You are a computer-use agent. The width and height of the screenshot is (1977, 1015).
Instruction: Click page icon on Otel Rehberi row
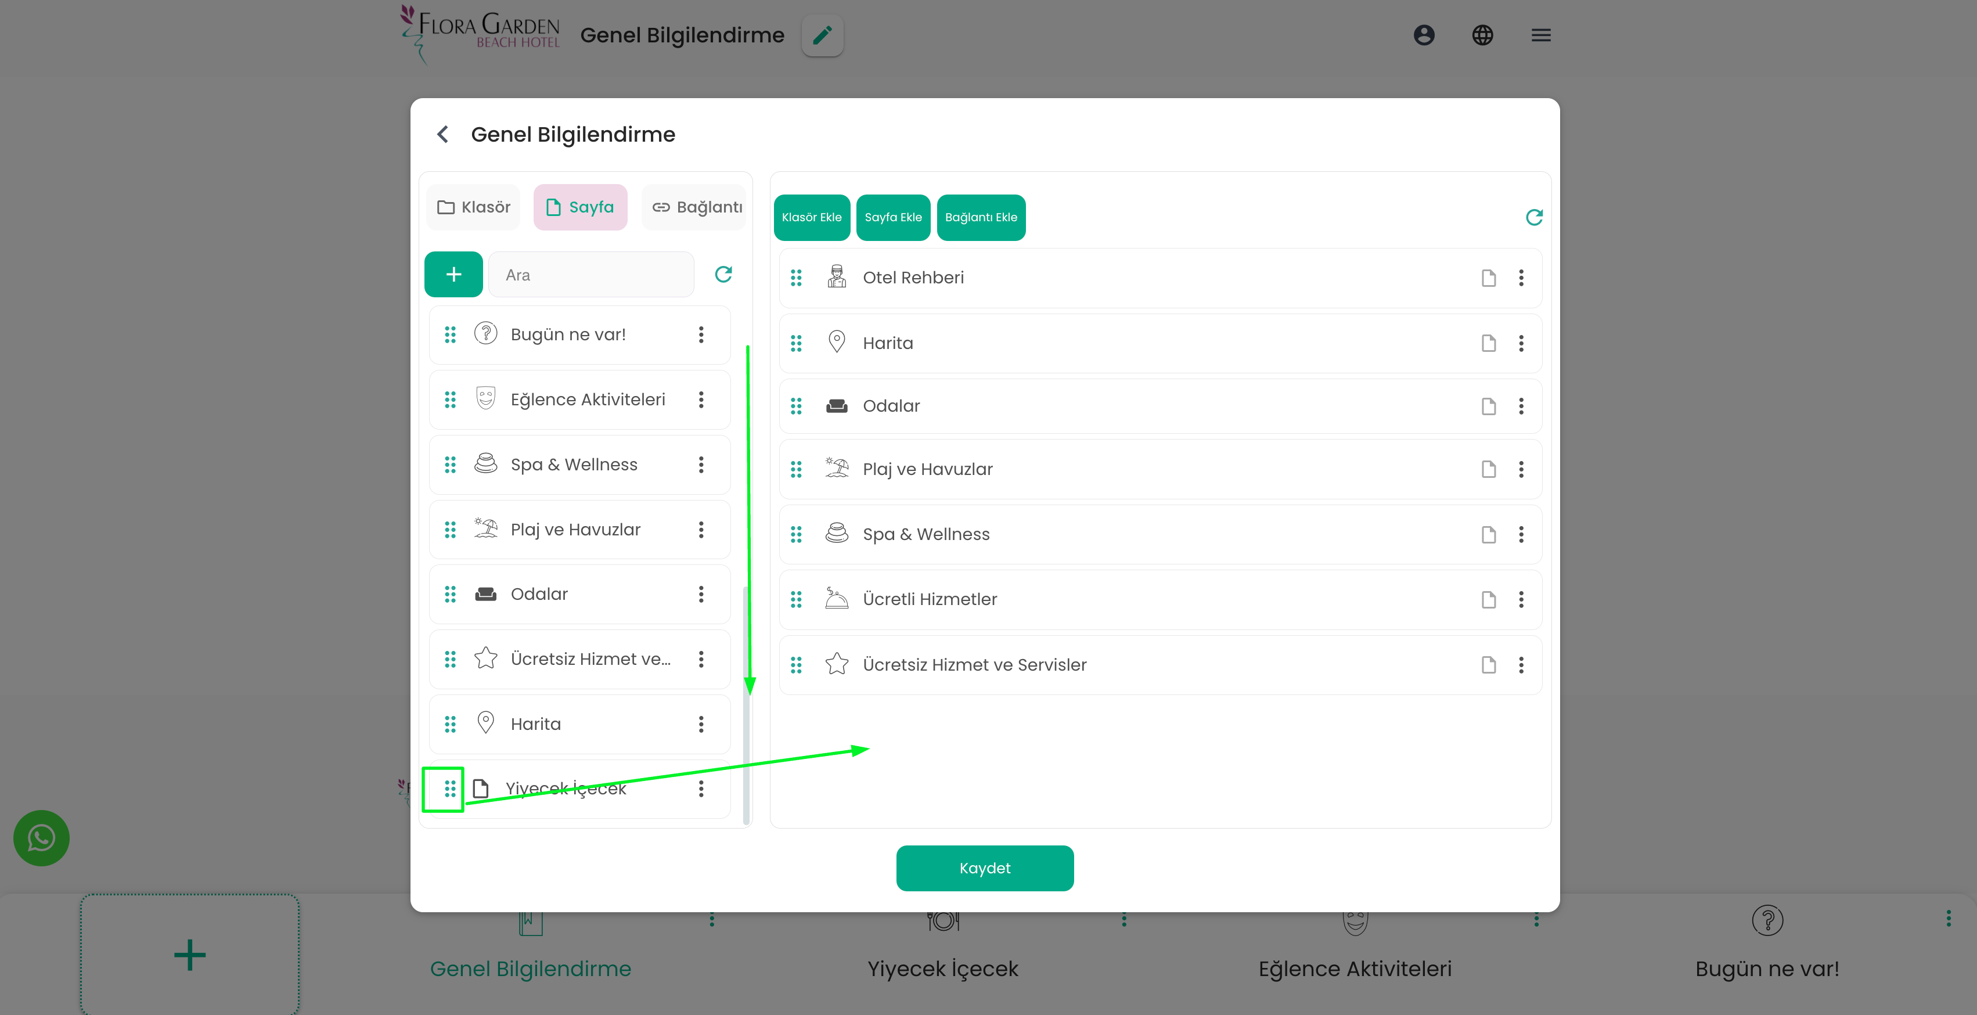(1488, 278)
